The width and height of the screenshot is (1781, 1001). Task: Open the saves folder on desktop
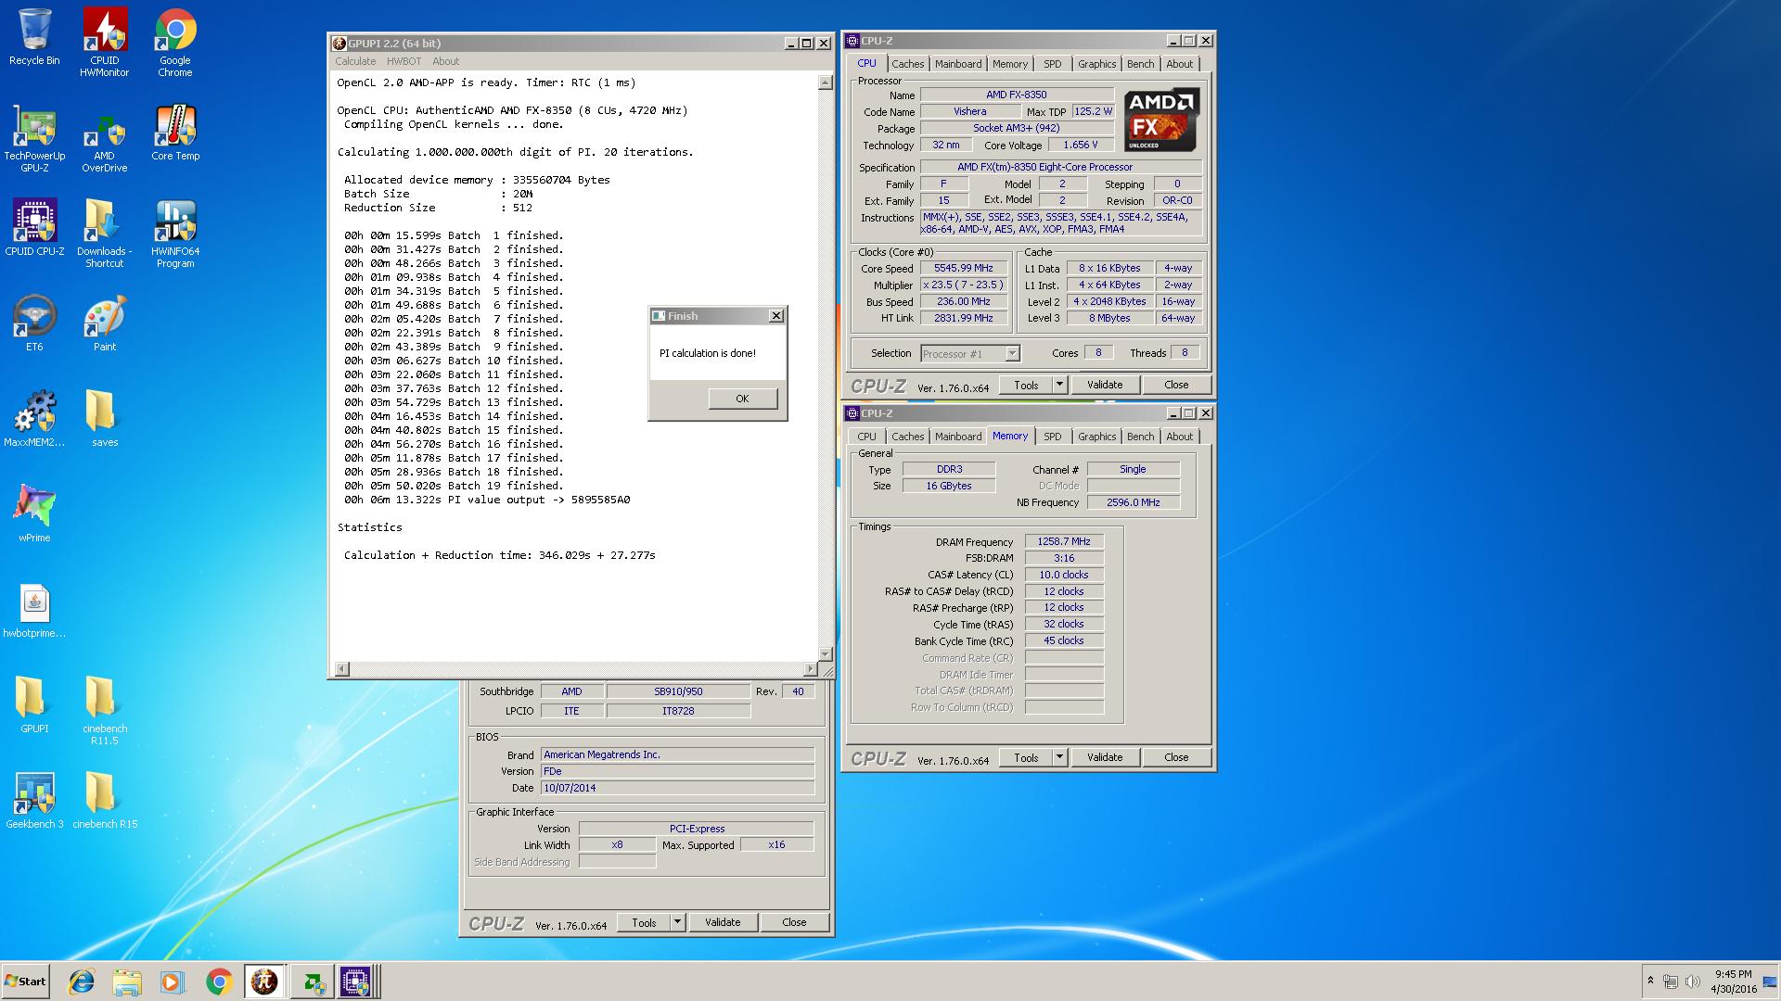[104, 419]
